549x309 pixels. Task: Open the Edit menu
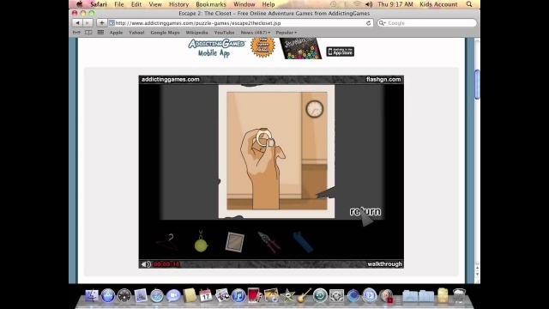136,4
